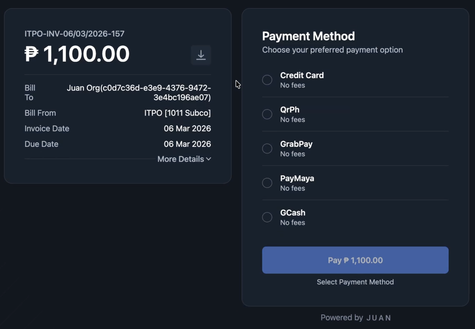Select the GrabPay radio button
The image size is (475, 329).
click(267, 148)
